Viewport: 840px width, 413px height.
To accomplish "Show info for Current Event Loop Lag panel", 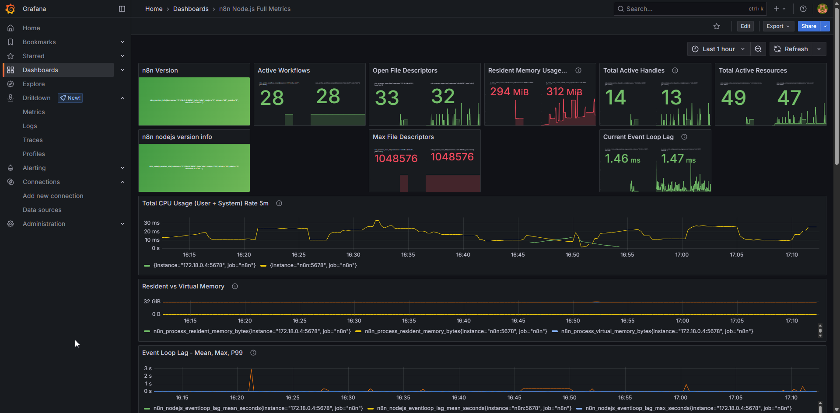I will pyautogui.click(x=684, y=137).
